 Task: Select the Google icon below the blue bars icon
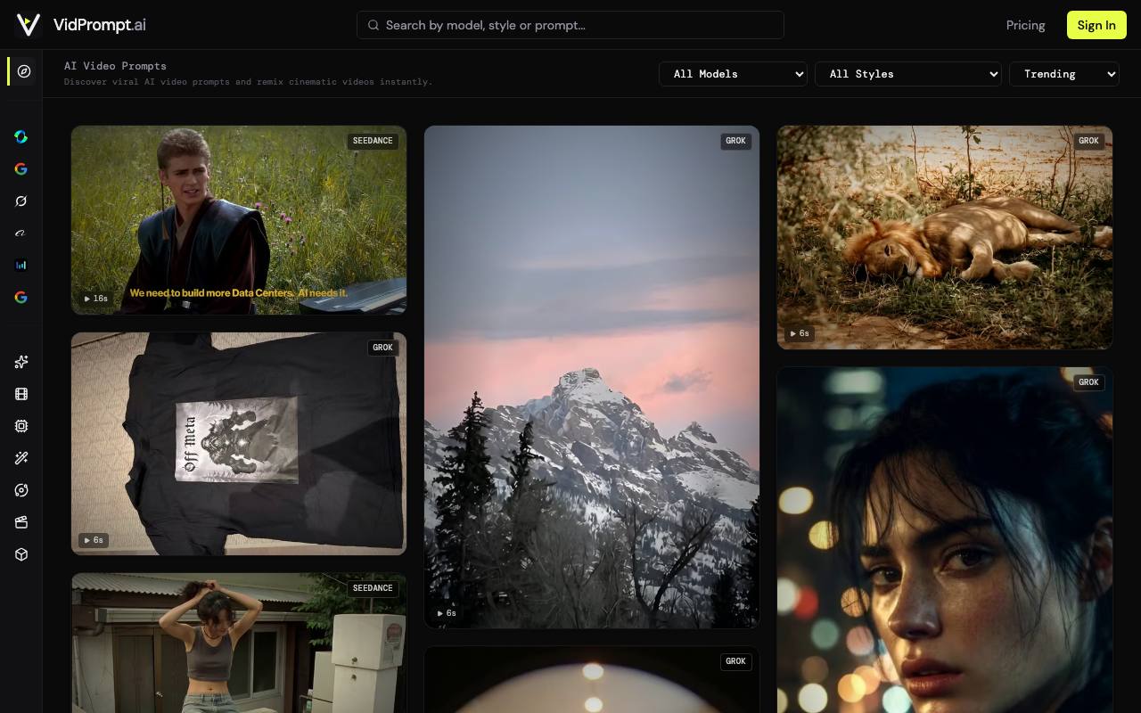(21, 297)
